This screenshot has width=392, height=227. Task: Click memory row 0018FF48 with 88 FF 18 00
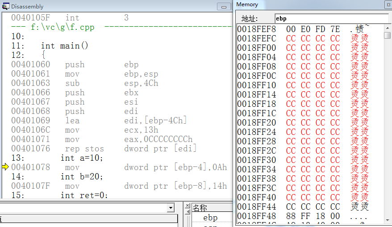(303, 216)
